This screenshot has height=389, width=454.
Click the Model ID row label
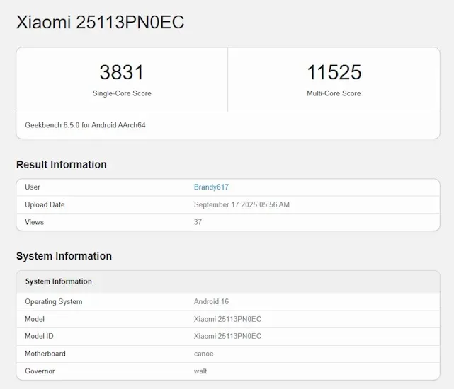[x=39, y=336]
